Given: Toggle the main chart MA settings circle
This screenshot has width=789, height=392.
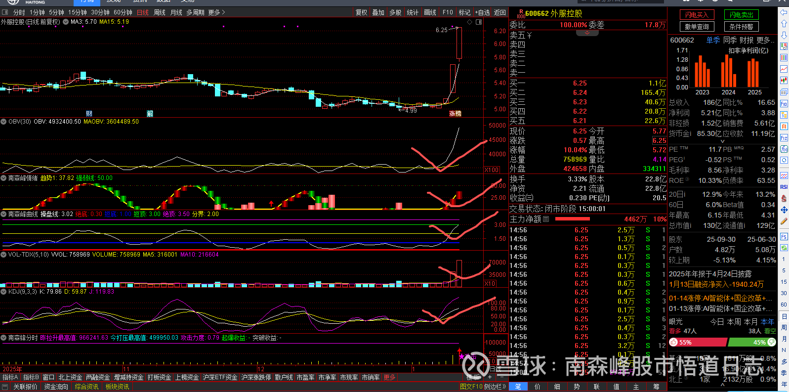Looking at the screenshot, I should tap(66, 22).
